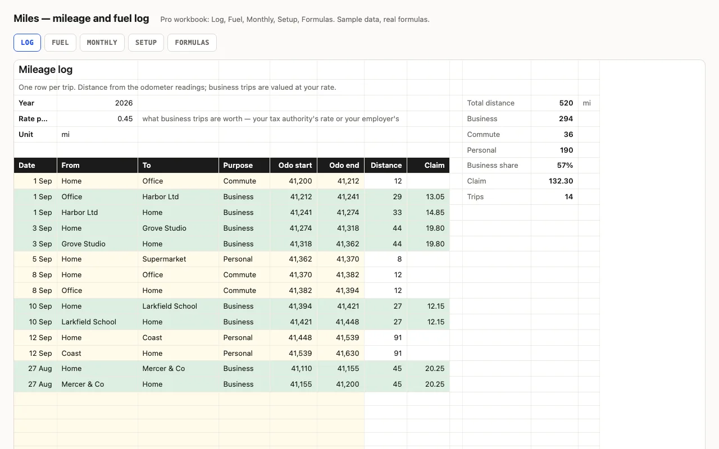
Task: Select Business total 294 in summary
Action: pos(554,119)
